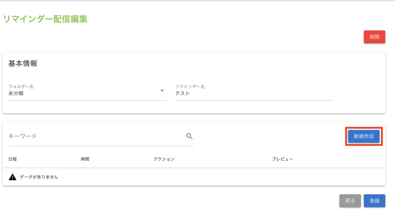This screenshot has width=395, height=209.
Task: Click the アクション column header
Action: click(164, 159)
